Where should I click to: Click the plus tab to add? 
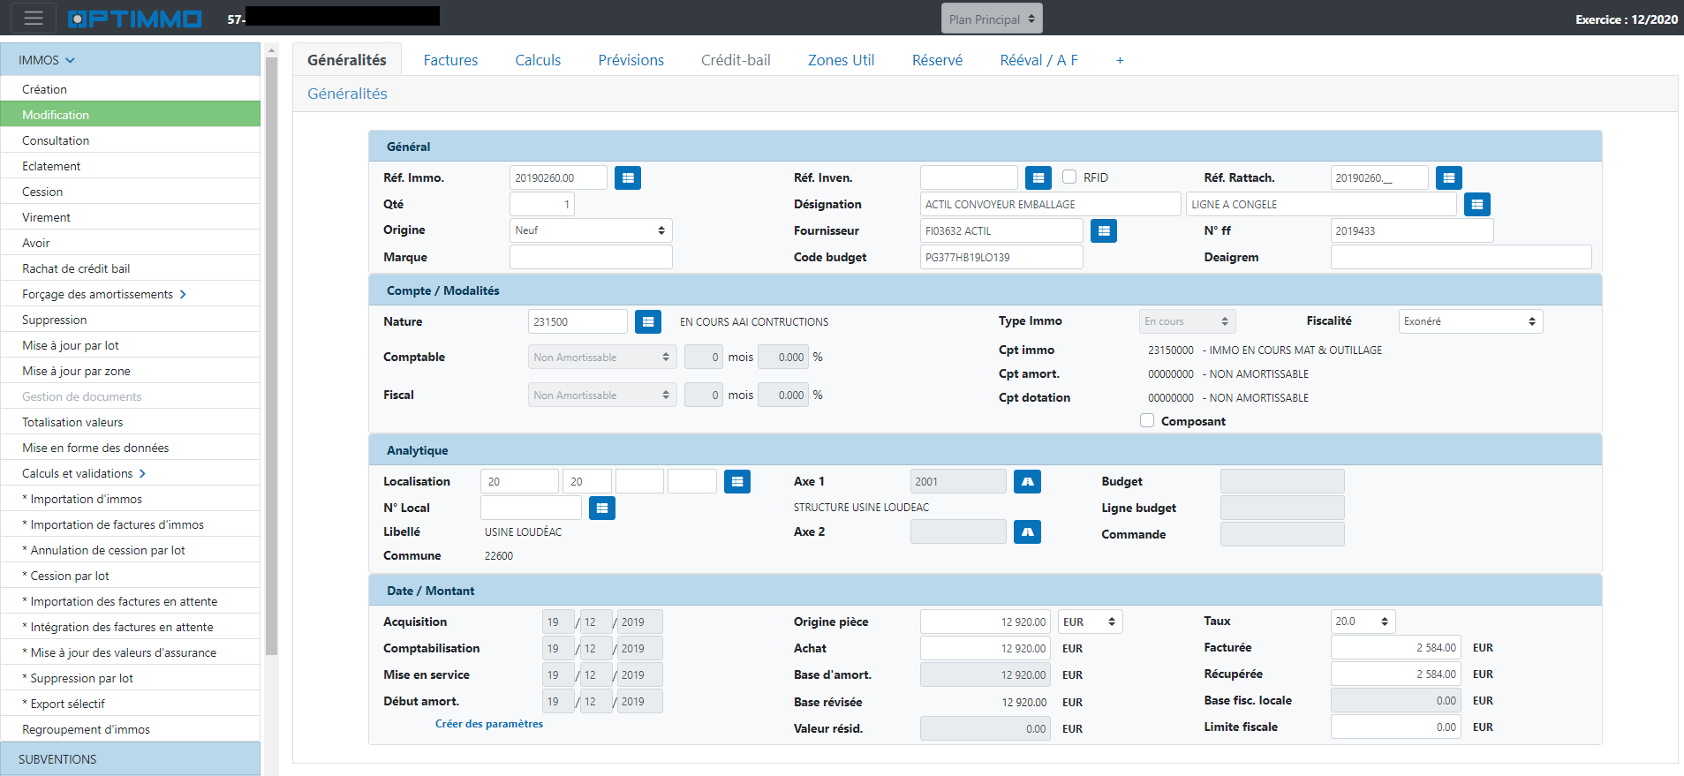pyautogui.click(x=1120, y=60)
